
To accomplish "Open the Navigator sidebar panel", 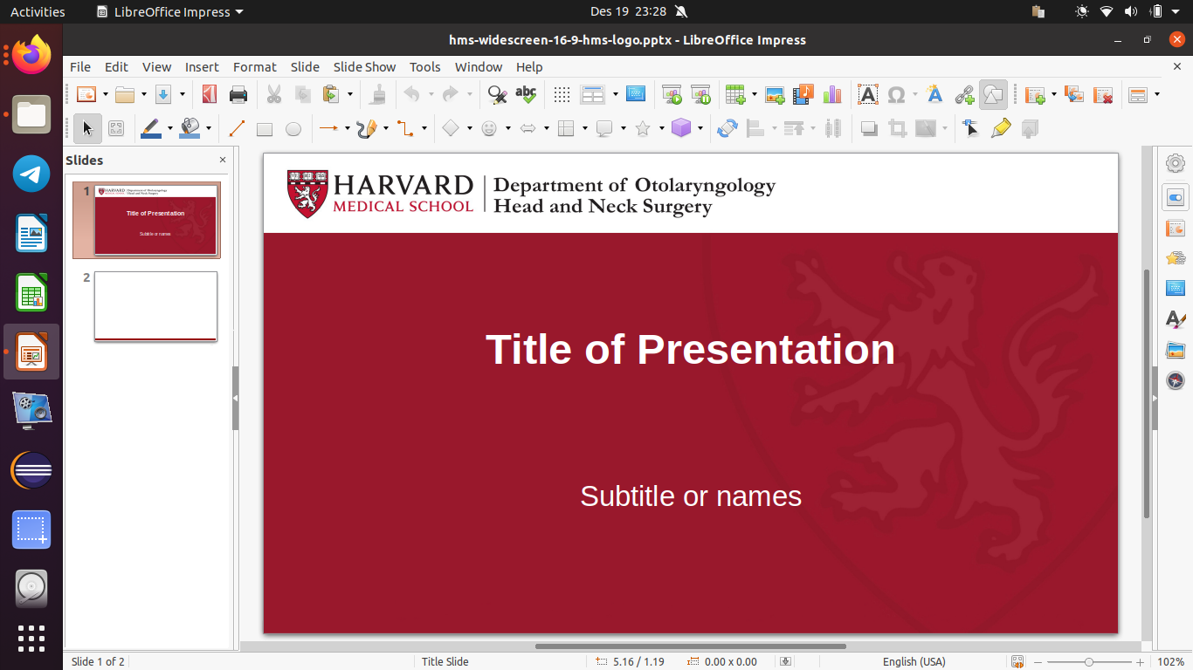I will 1176,380.
